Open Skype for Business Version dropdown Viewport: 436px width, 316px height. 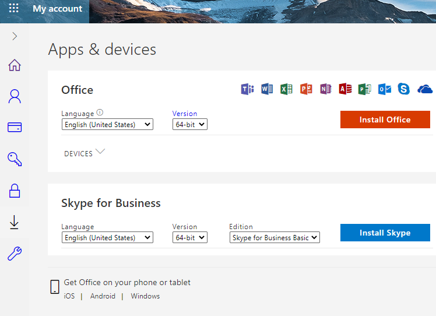pyautogui.click(x=190, y=237)
